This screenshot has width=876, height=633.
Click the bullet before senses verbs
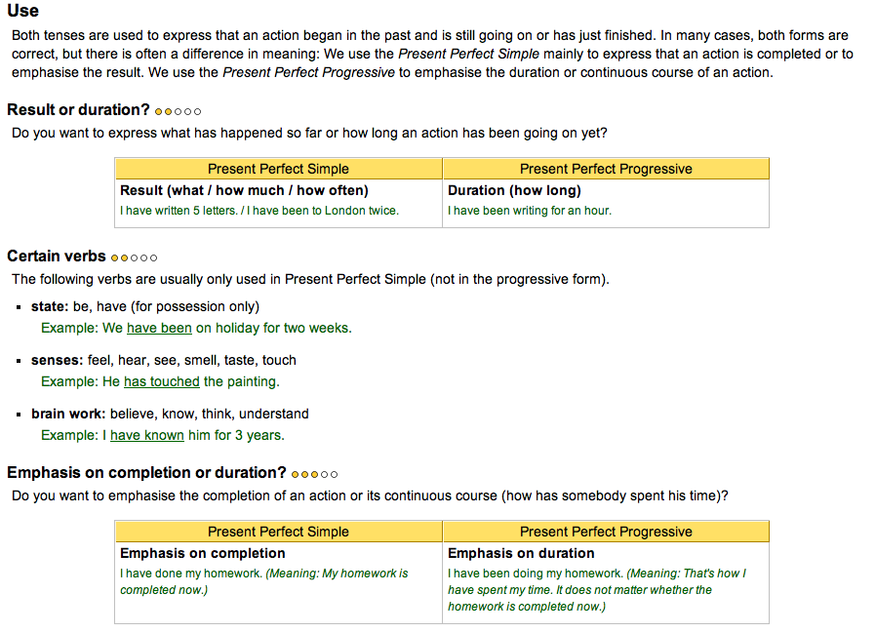coord(19,361)
